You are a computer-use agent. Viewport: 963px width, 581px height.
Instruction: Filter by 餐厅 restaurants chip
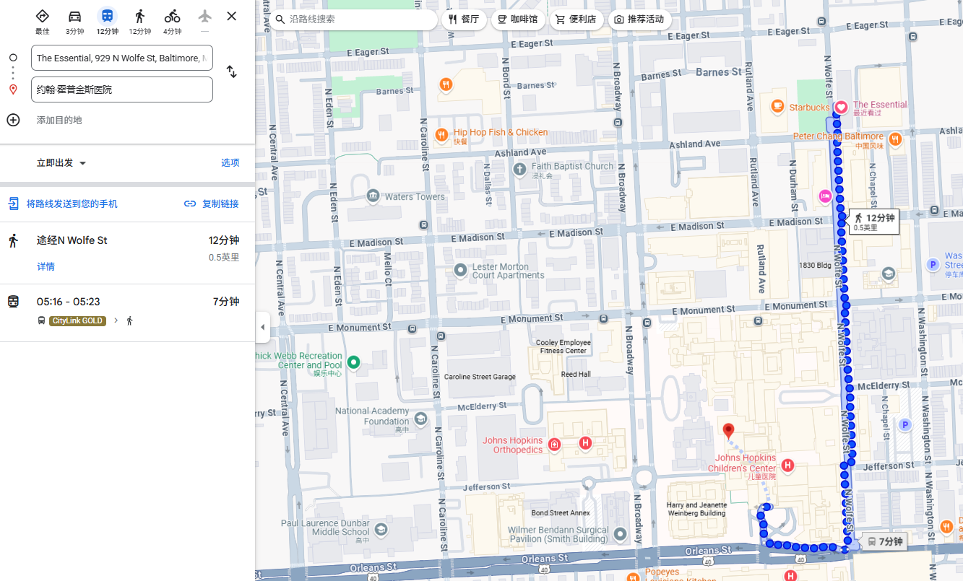(x=463, y=19)
